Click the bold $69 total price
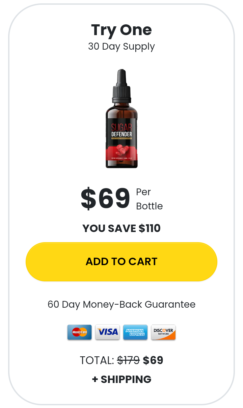 [153, 361]
